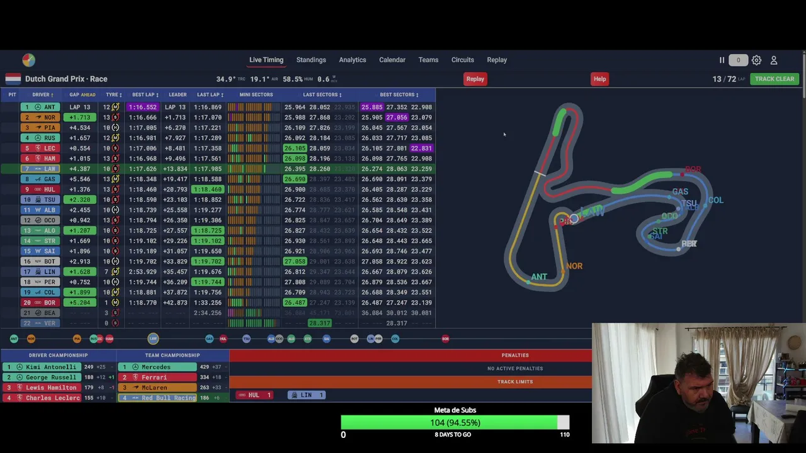Click the LAW marker on gap timeline
The height and width of the screenshot is (453, 806).
pyautogui.click(x=153, y=339)
